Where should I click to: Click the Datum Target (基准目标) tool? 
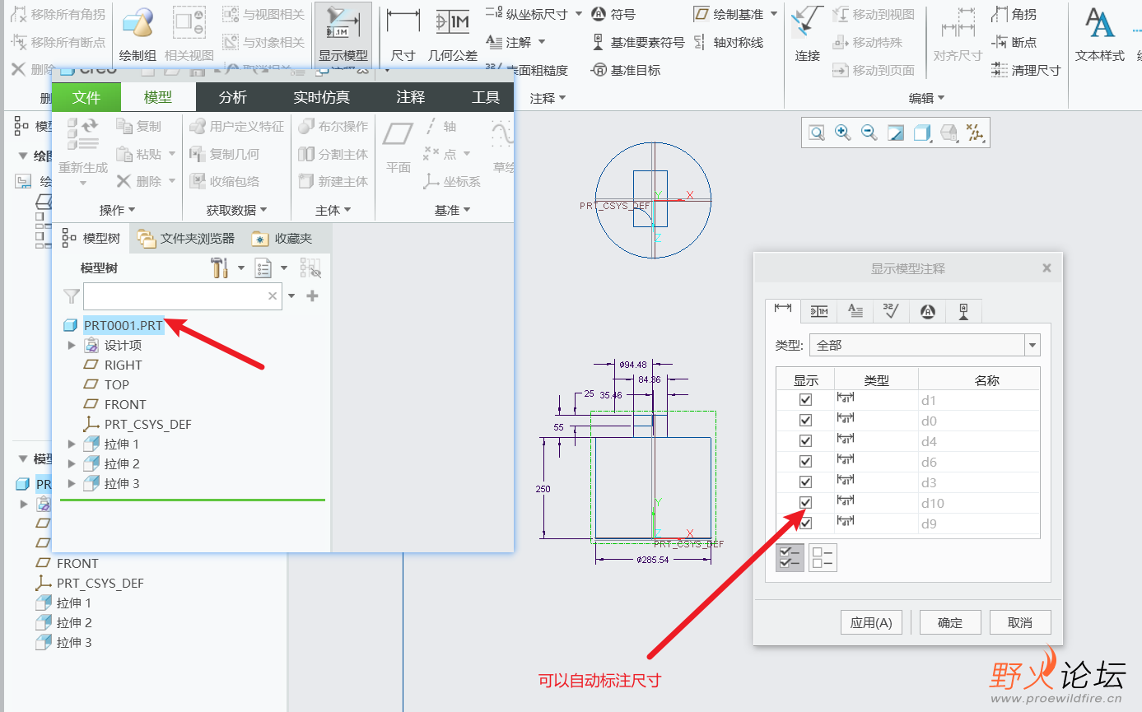[626, 70]
